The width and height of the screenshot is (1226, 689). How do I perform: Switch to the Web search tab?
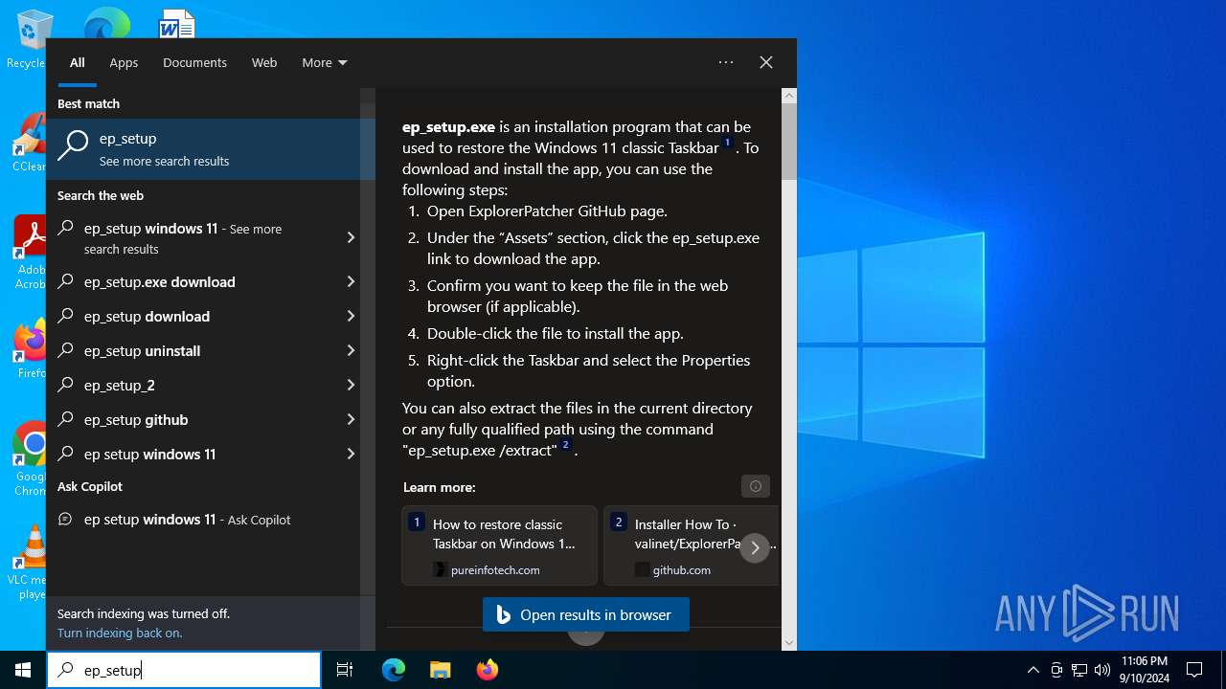click(x=264, y=62)
